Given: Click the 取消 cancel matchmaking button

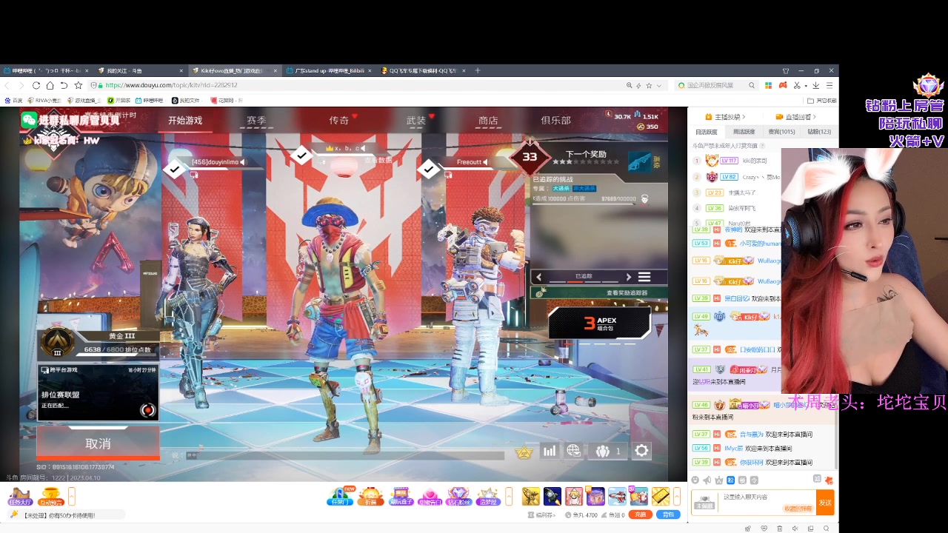Looking at the screenshot, I should click(x=98, y=443).
